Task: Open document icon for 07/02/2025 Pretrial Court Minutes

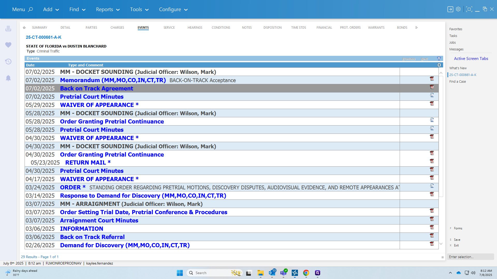Action: coord(432,95)
